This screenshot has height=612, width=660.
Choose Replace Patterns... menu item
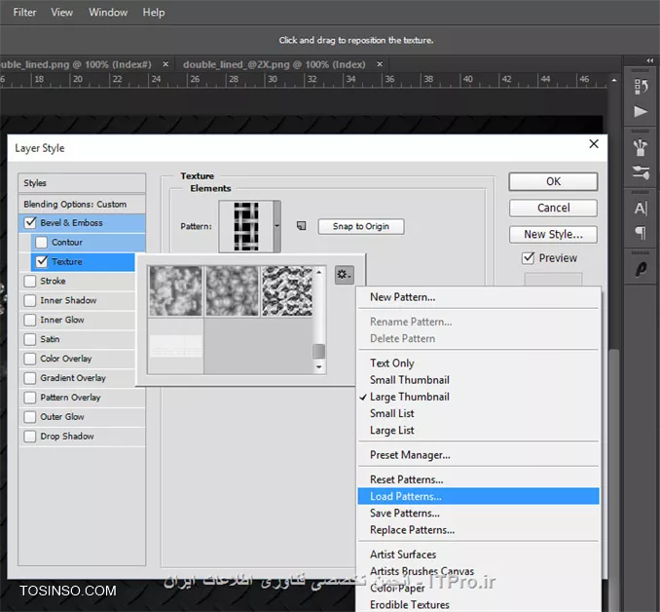tap(478, 530)
